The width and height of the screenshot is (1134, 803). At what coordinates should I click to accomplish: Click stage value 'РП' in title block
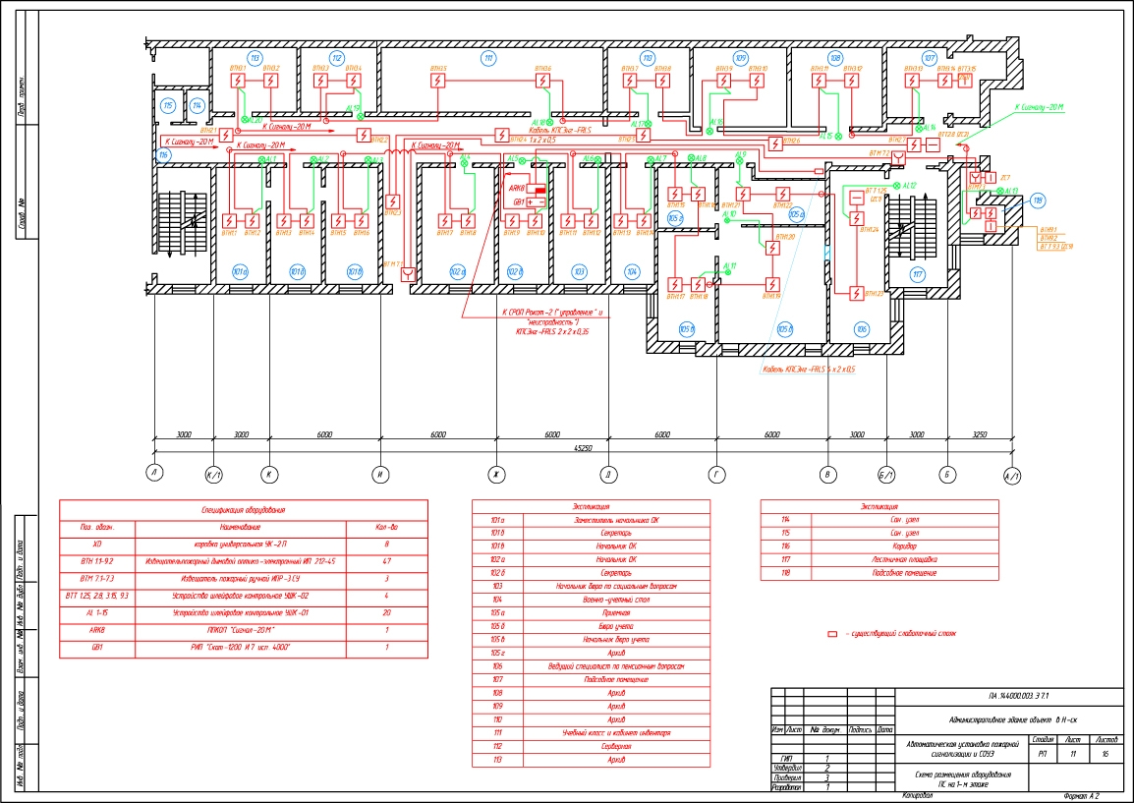(1044, 754)
